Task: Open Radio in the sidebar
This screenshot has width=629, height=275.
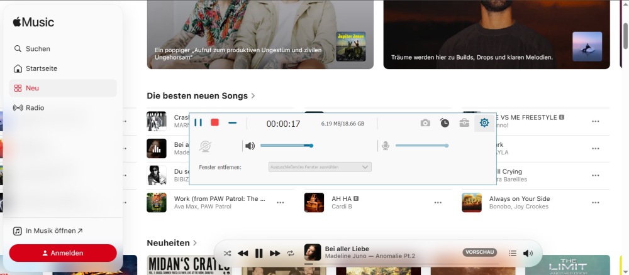Action: 63,108
